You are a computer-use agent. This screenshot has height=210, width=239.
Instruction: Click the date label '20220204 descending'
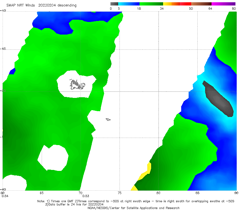[57, 5]
